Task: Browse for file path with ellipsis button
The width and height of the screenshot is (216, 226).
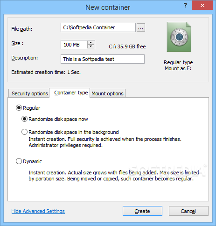Action: tap(141, 28)
